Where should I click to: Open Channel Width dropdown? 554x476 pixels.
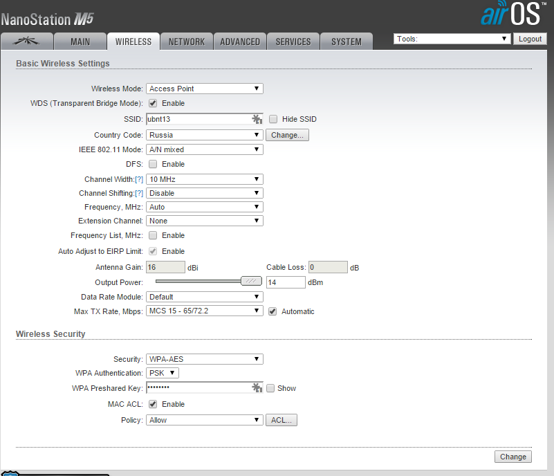pos(205,179)
